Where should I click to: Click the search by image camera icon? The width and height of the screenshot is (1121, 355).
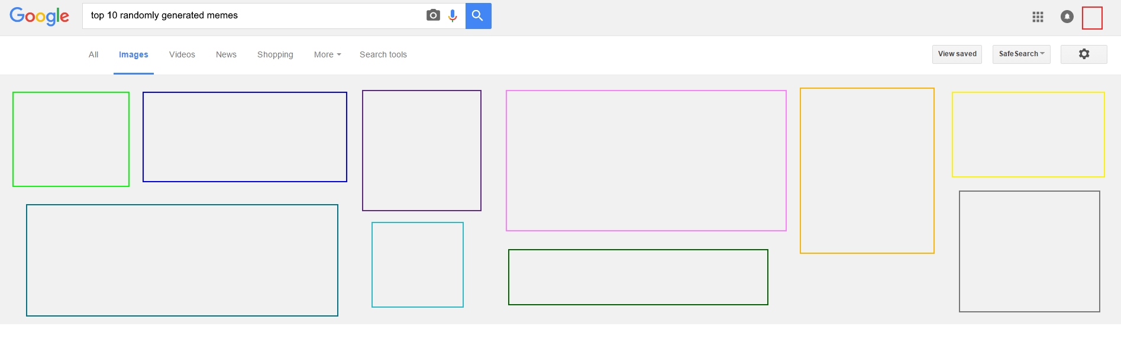(x=433, y=15)
